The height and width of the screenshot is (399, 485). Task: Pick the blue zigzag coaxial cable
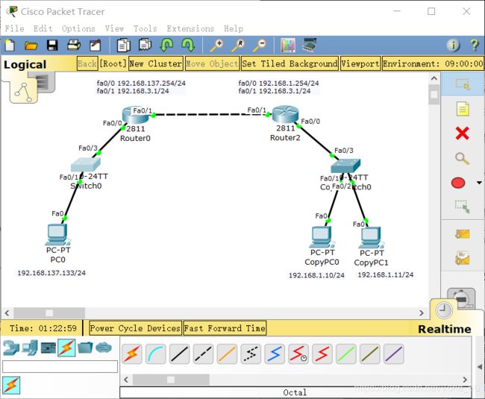coord(275,354)
